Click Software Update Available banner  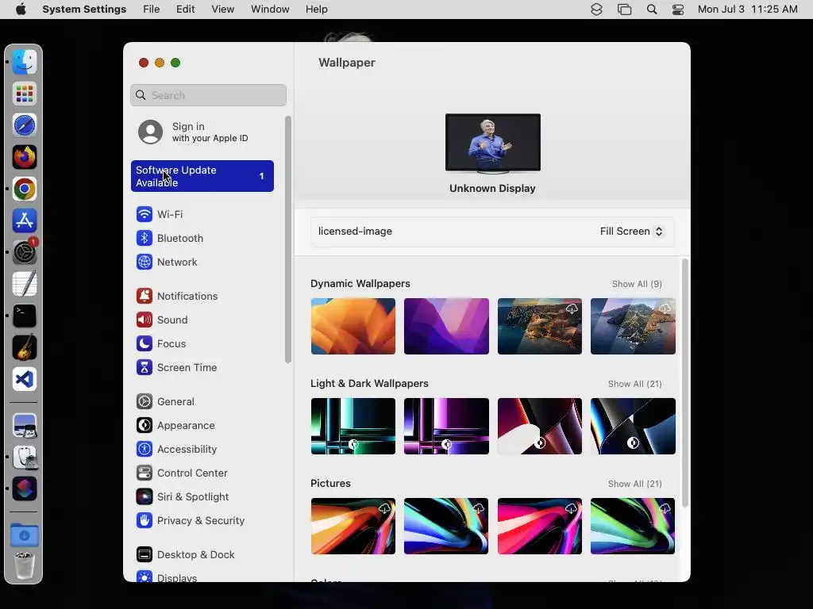pos(202,176)
